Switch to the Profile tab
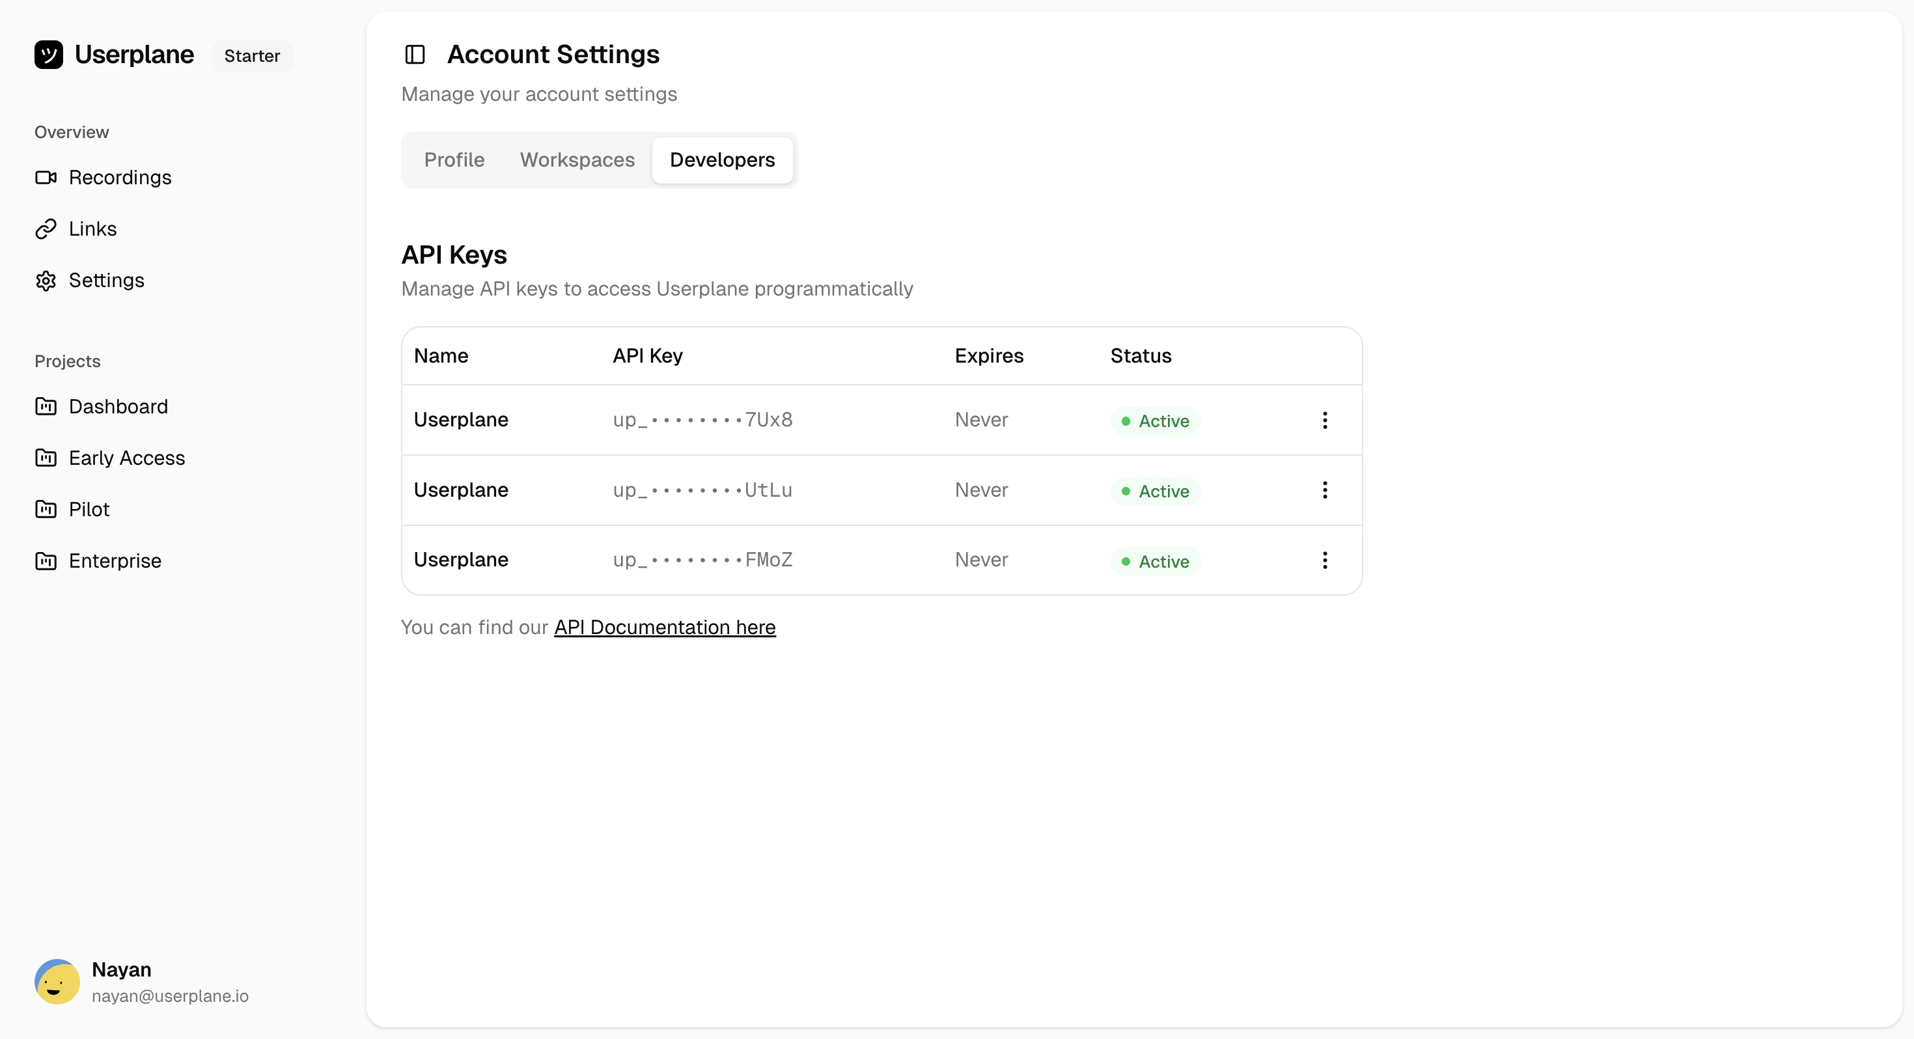Image resolution: width=1914 pixels, height=1039 pixels. pyautogui.click(x=454, y=159)
